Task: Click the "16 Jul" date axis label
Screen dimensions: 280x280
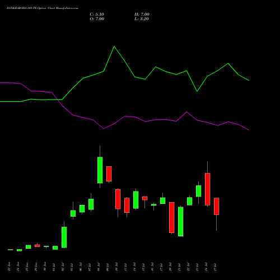Action: [x=152, y=267]
